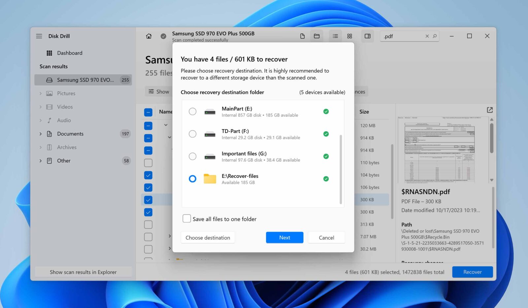Click the Next button in the dialog
Viewport: 528px width, 308px height.
(284, 237)
